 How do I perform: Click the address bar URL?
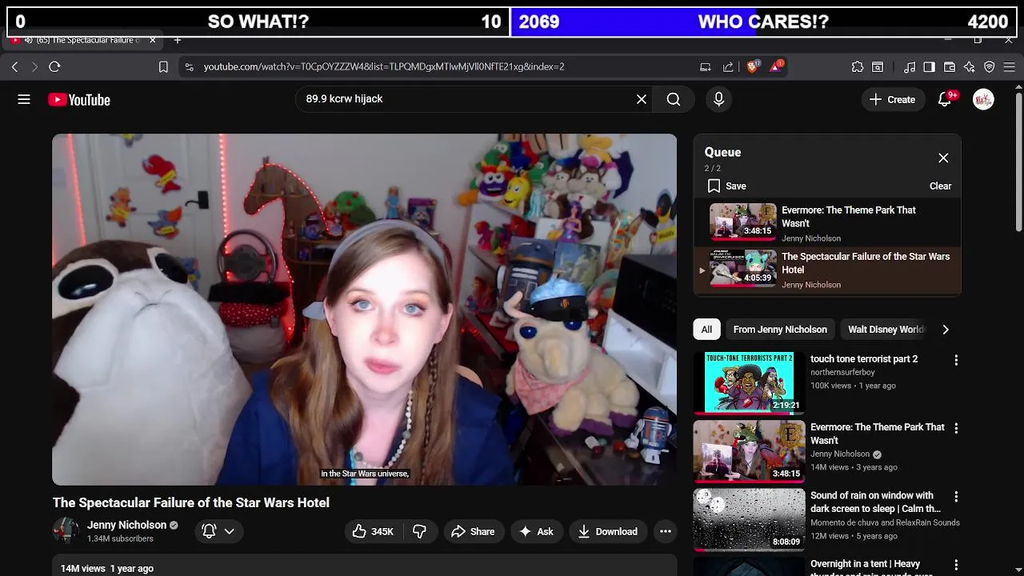tap(384, 67)
